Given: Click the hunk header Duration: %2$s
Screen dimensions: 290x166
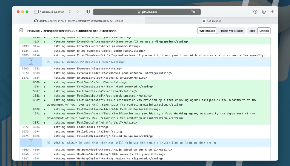Looking at the screenshot, I should 86,62.
